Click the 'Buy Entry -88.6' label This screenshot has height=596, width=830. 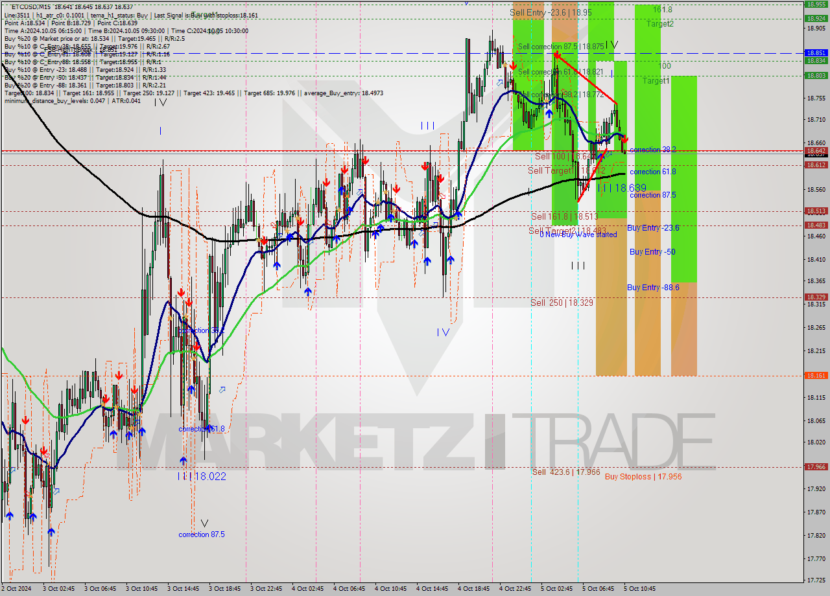(653, 288)
